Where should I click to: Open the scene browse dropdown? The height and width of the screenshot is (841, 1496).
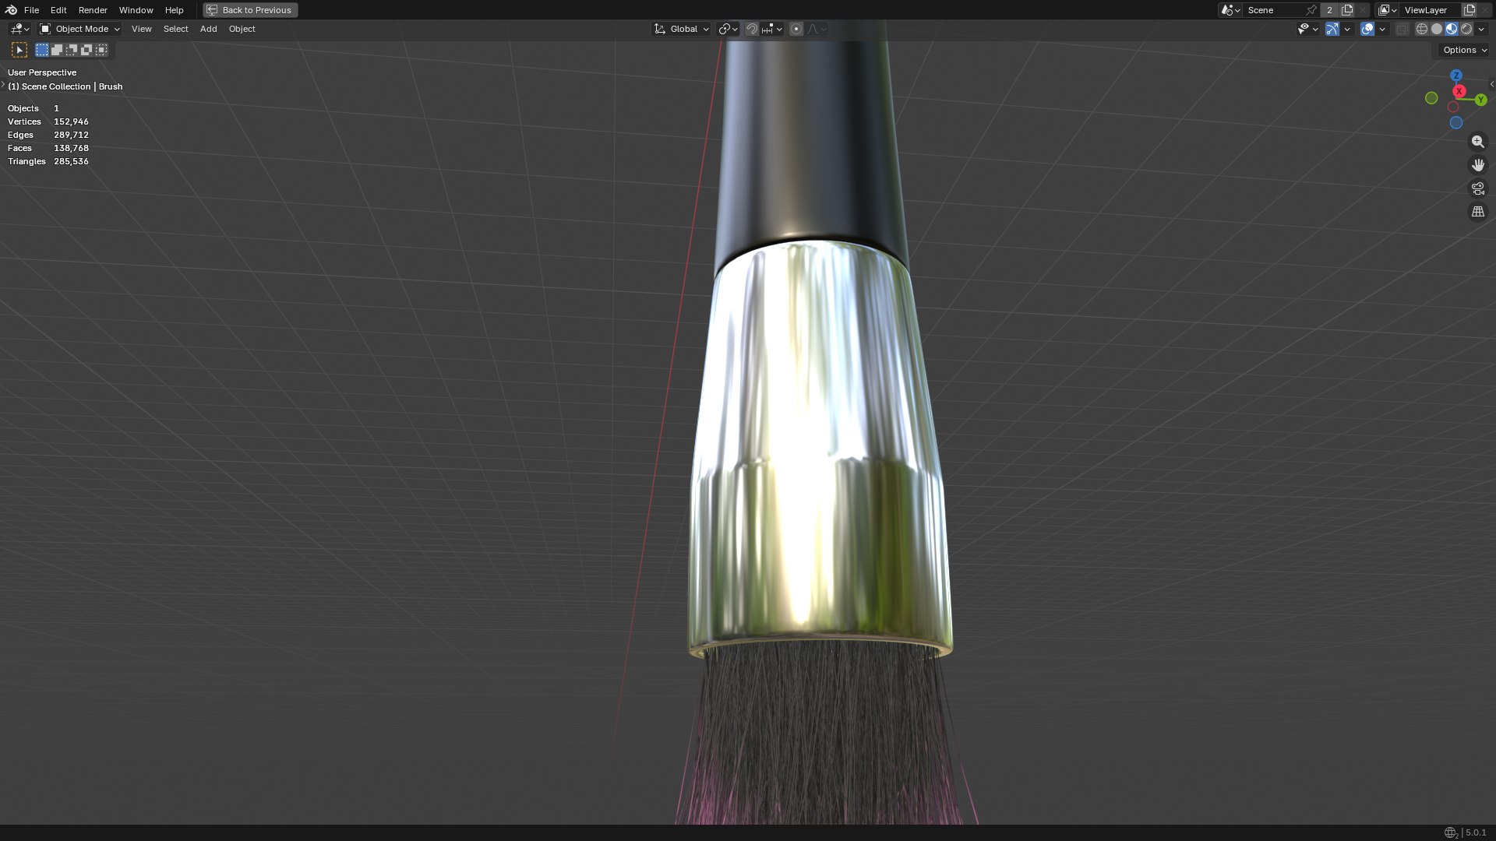pyautogui.click(x=1230, y=10)
